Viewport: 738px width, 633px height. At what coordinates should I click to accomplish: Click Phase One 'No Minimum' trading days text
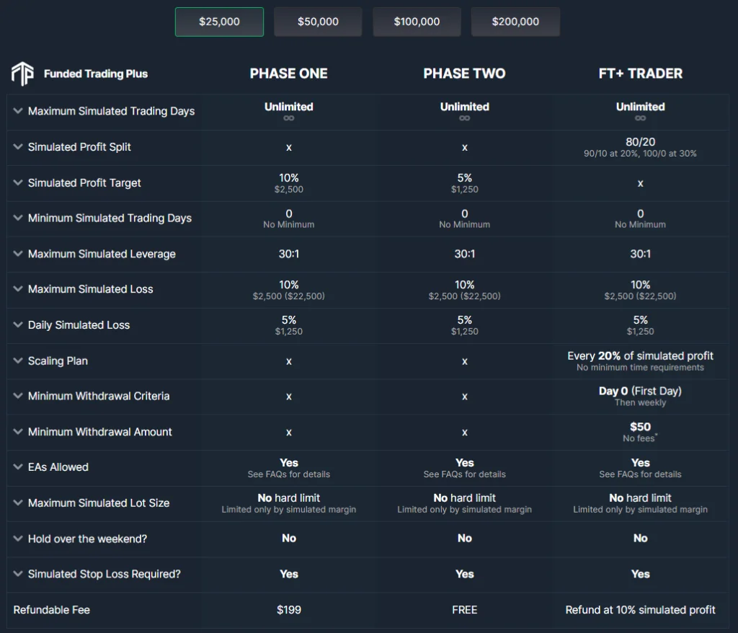(x=288, y=225)
